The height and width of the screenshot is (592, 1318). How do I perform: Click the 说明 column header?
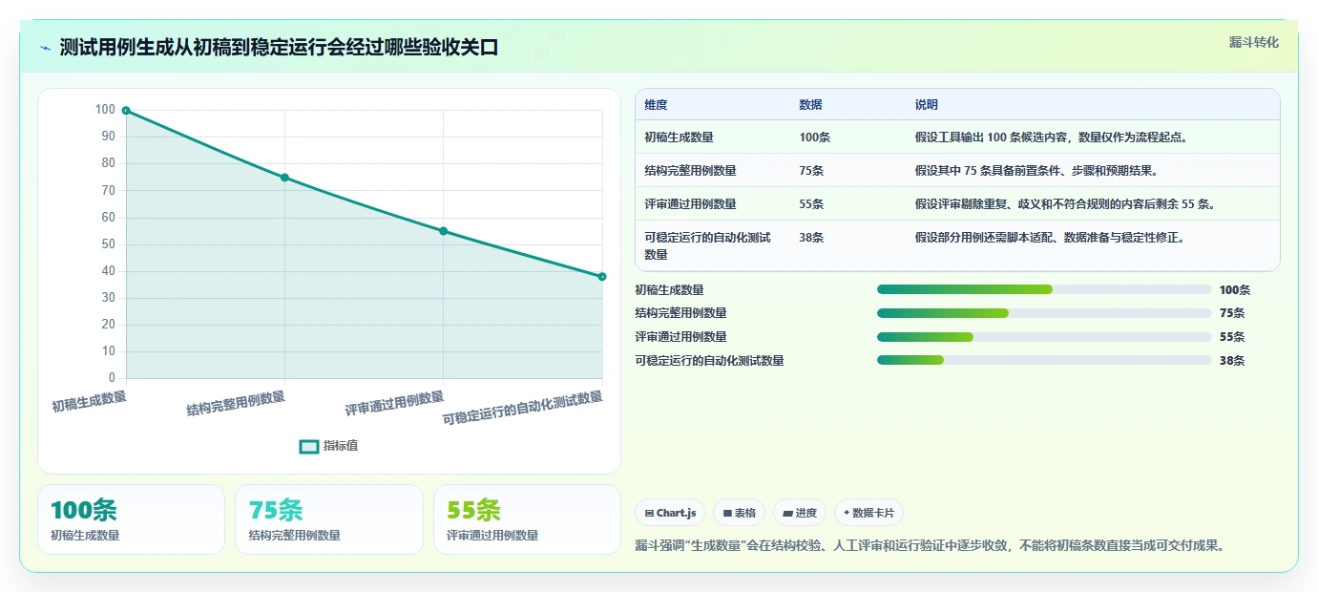click(926, 105)
